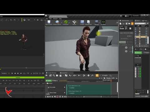Click Sequencer save icon
The height and width of the screenshot is (112, 150).
pos(50,75)
